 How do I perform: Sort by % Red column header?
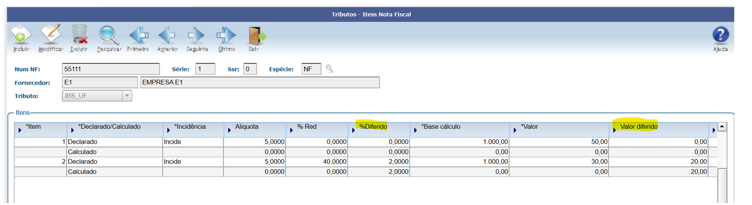(x=317, y=130)
